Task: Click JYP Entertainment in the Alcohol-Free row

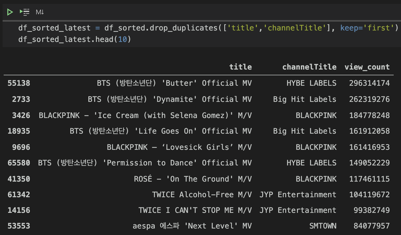Action: click(298, 195)
